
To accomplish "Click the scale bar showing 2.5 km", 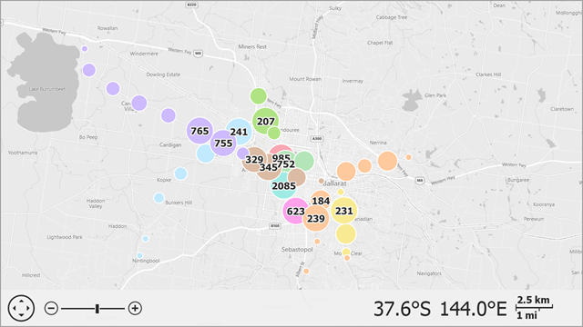I will [534, 307].
